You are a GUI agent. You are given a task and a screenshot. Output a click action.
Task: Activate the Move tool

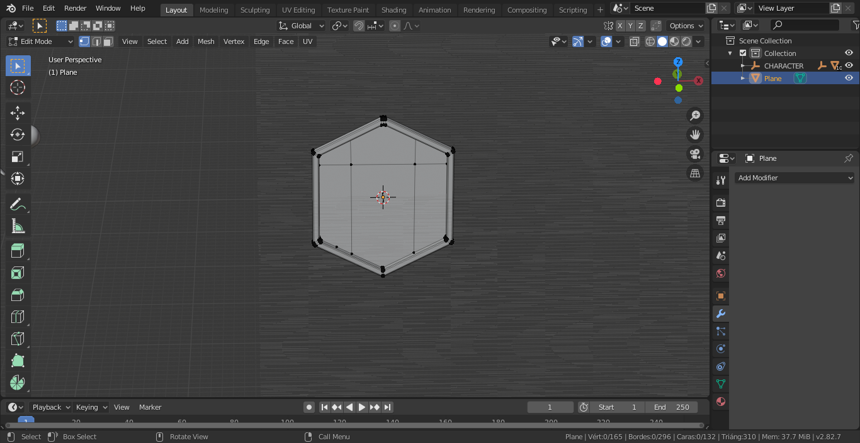tap(18, 113)
